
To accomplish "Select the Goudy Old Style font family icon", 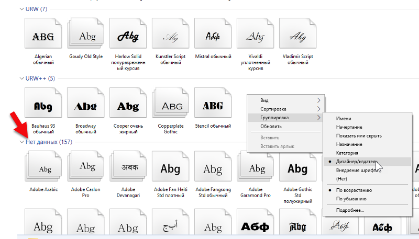I will coord(86,33).
